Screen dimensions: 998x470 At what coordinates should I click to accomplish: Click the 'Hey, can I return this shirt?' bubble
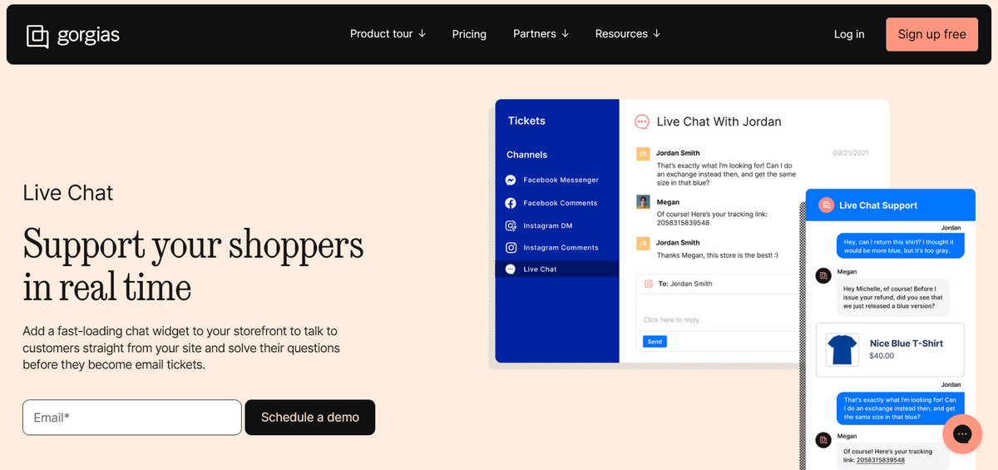click(900, 245)
